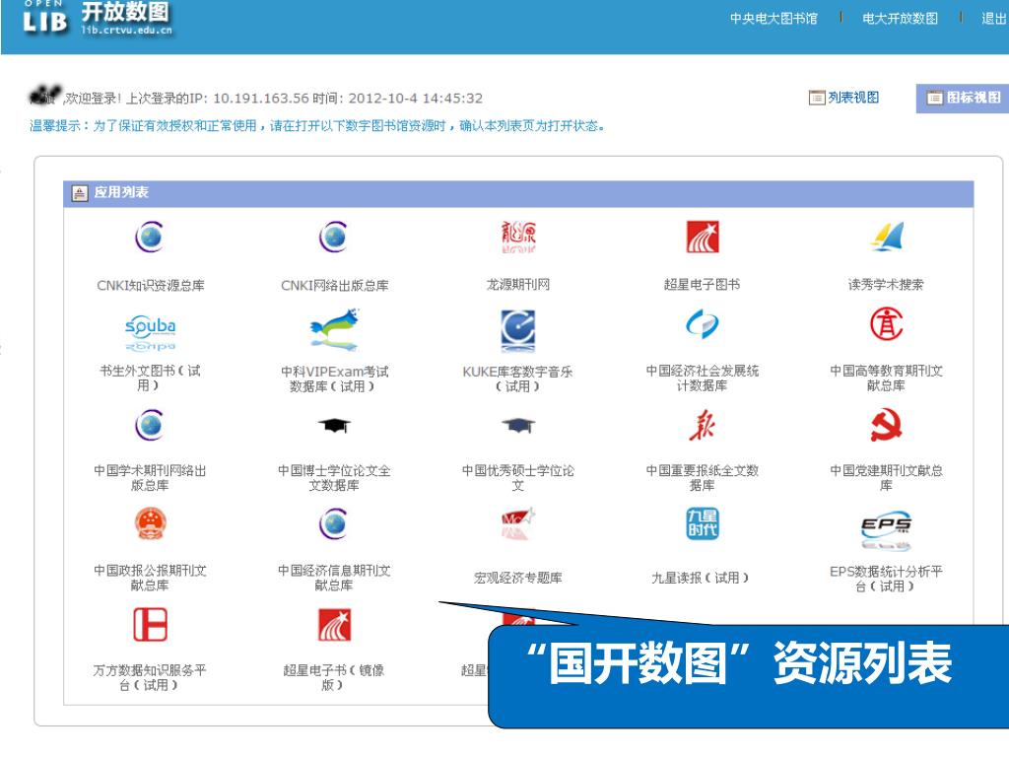Switch to 图标视图 icon view
The width and height of the screenshot is (1009, 757).
click(x=964, y=98)
